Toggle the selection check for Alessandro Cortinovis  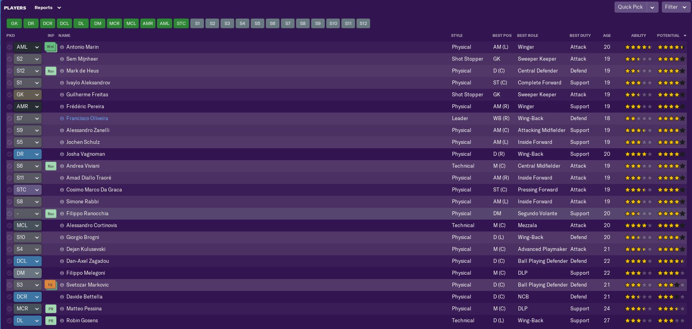(10, 226)
